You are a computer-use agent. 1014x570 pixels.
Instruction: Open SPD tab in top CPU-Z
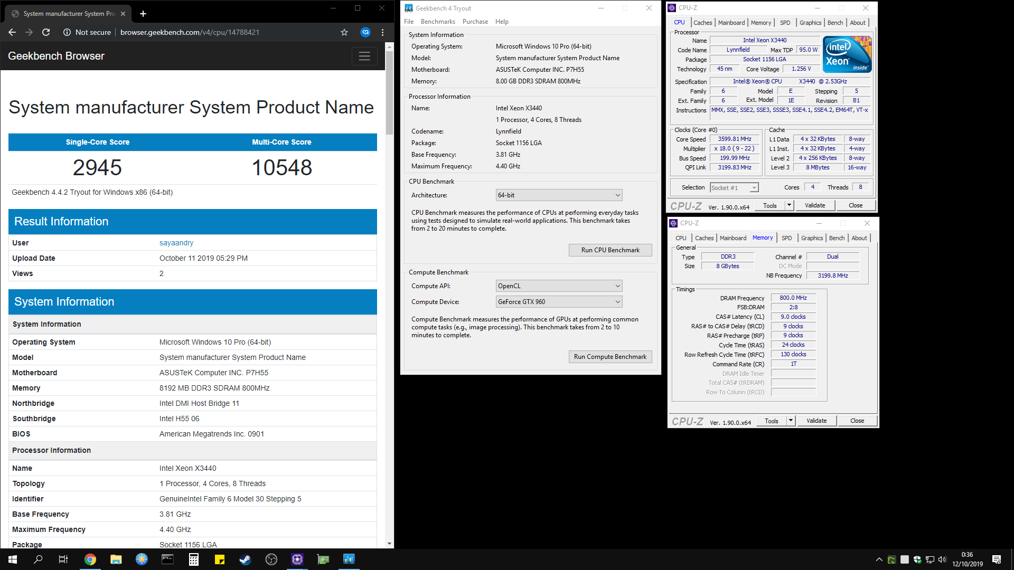[x=785, y=23]
